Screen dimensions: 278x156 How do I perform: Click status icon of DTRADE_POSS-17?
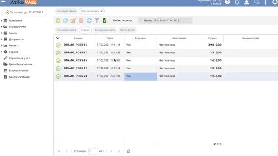click(58, 53)
